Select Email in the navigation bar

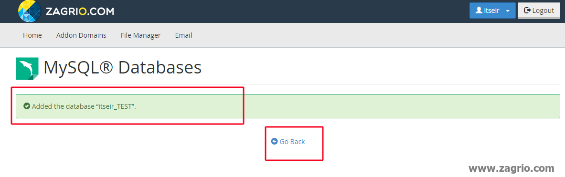[x=183, y=35]
